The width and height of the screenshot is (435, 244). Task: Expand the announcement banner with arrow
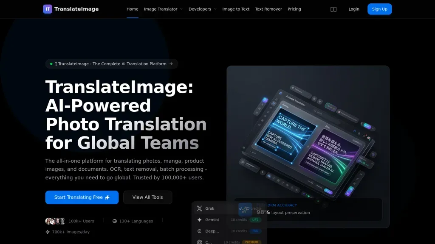coord(172,64)
